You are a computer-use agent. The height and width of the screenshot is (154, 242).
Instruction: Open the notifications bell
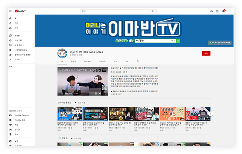(x=223, y=11)
